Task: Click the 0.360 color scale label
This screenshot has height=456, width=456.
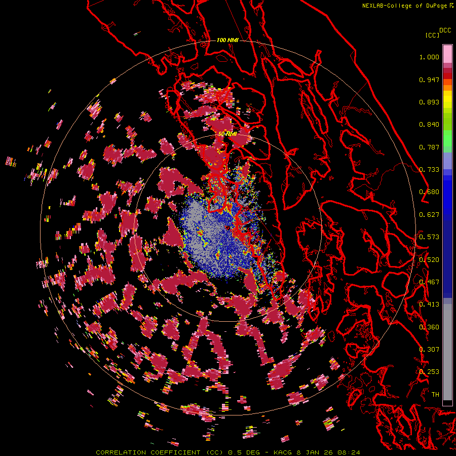Action: 429,327
